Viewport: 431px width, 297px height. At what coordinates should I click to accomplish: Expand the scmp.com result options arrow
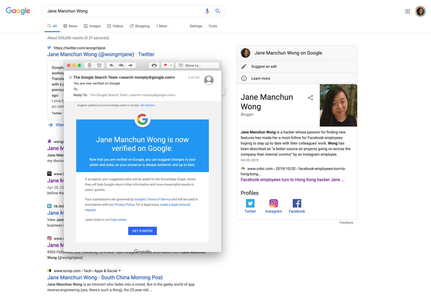120,271
